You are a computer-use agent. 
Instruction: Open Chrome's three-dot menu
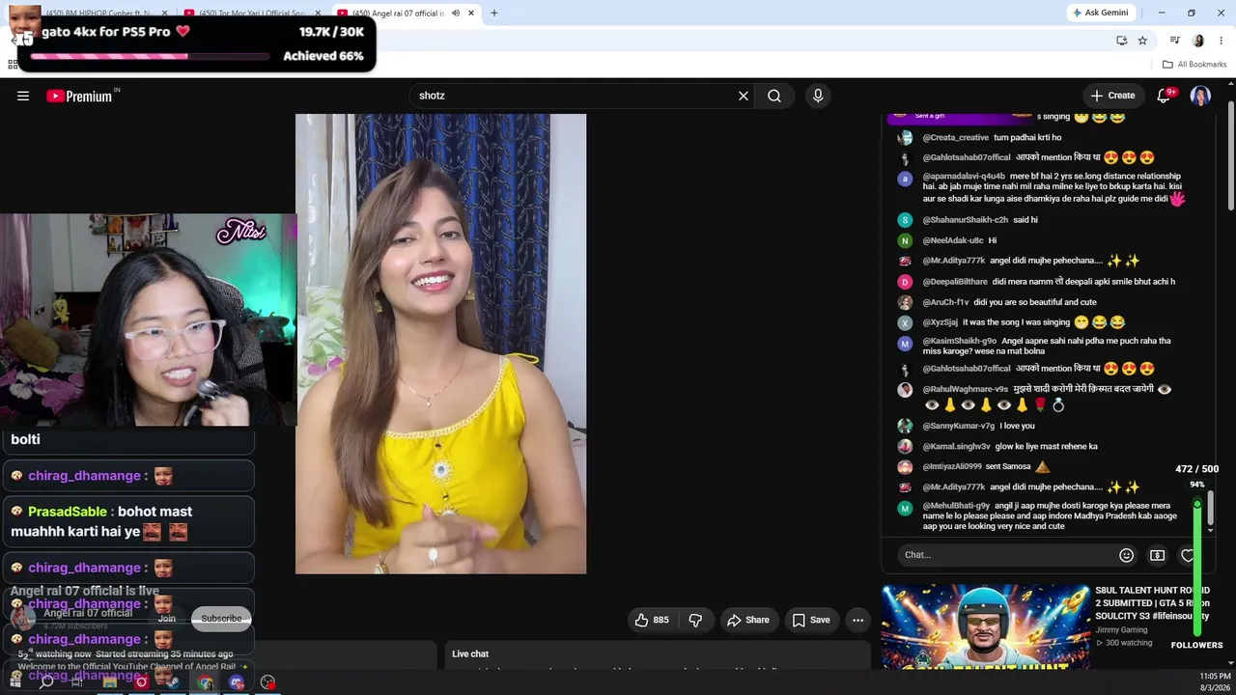click(x=1222, y=41)
